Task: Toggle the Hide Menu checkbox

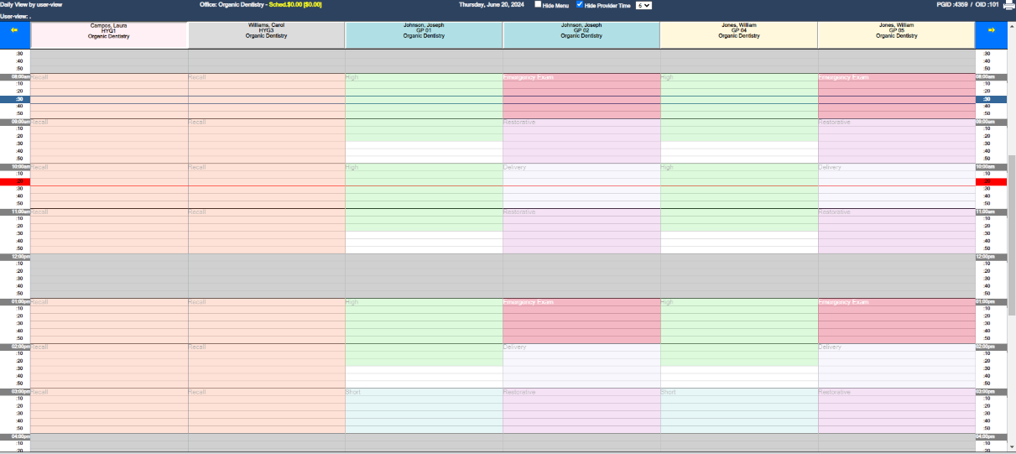Action: tap(539, 4)
